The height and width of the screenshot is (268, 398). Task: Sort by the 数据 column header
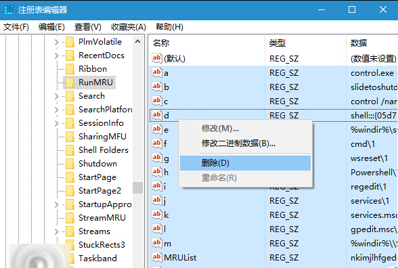coord(372,43)
